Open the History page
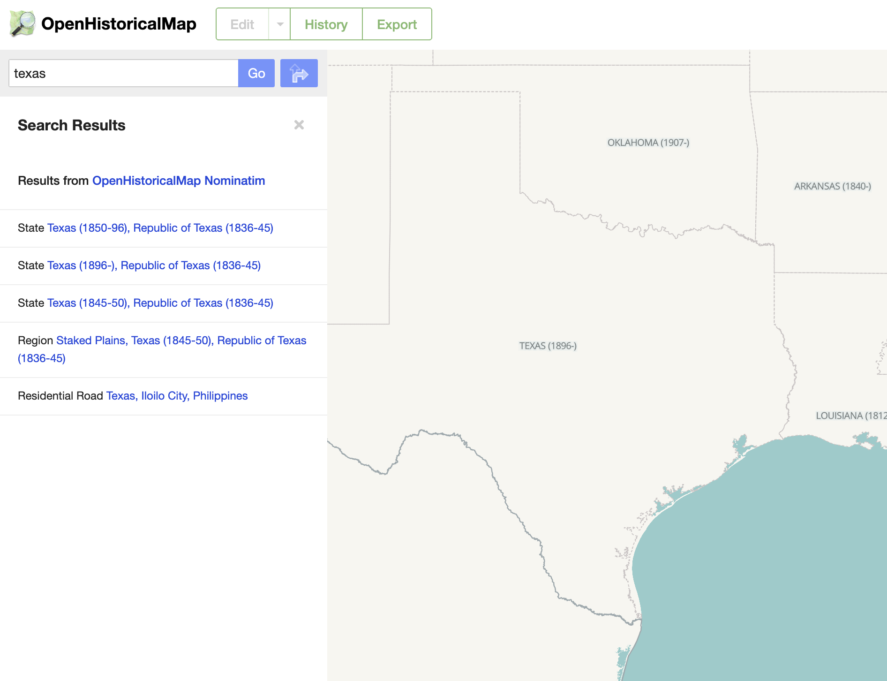The height and width of the screenshot is (681, 887). pyautogui.click(x=326, y=24)
